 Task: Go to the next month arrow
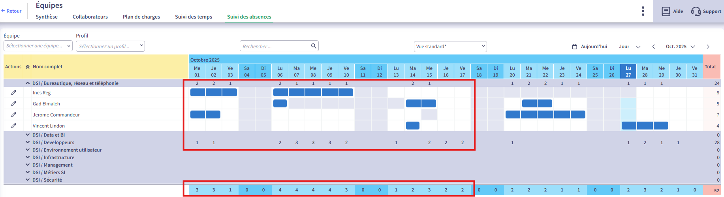(x=708, y=47)
